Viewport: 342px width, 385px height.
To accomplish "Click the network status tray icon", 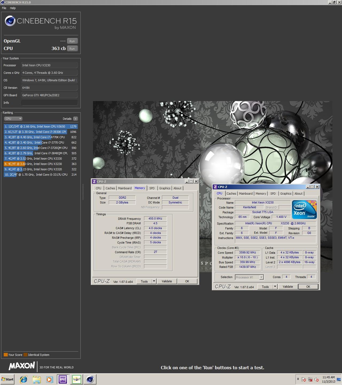I will [x=310, y=379].
